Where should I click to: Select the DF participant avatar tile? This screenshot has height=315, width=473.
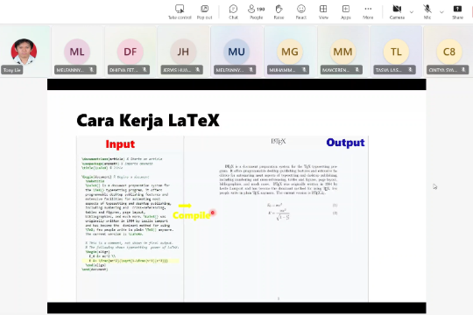point(131,52)
